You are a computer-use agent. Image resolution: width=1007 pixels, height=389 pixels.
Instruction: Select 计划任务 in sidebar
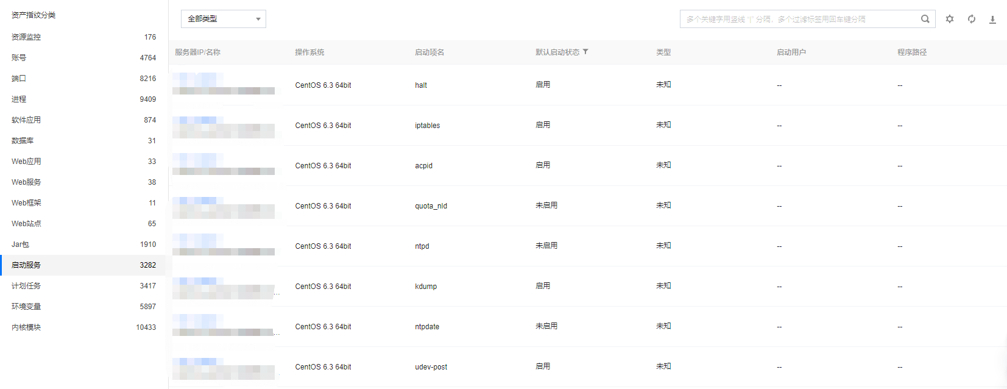coord(26,286)
